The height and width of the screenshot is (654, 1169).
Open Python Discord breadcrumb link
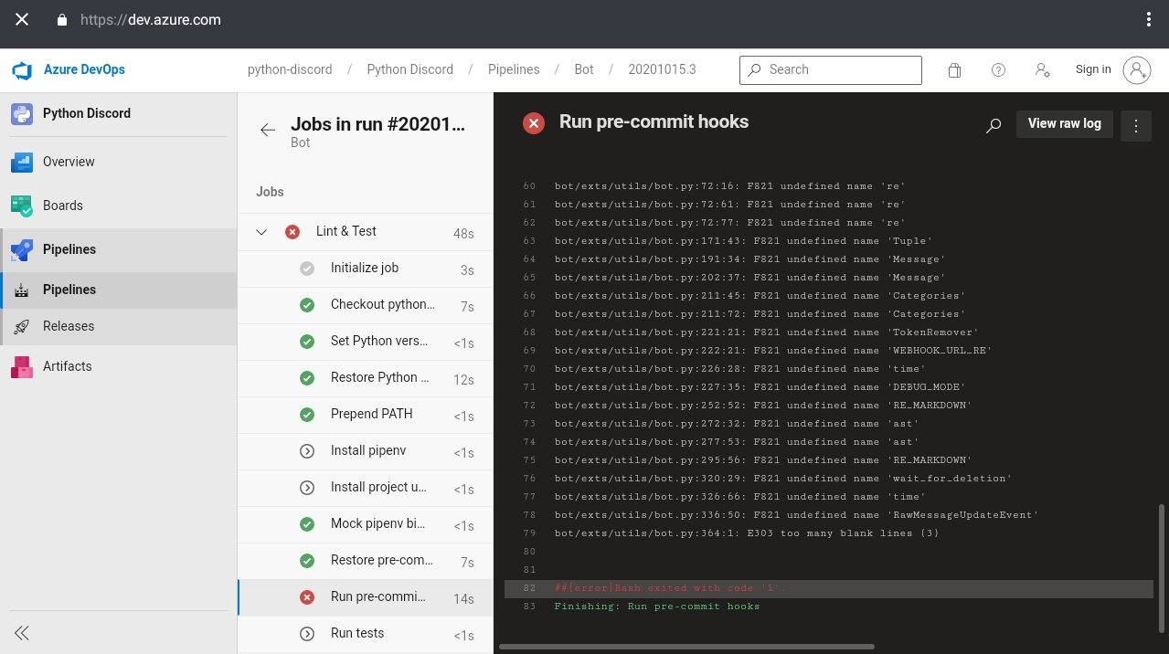pos(409,69)
